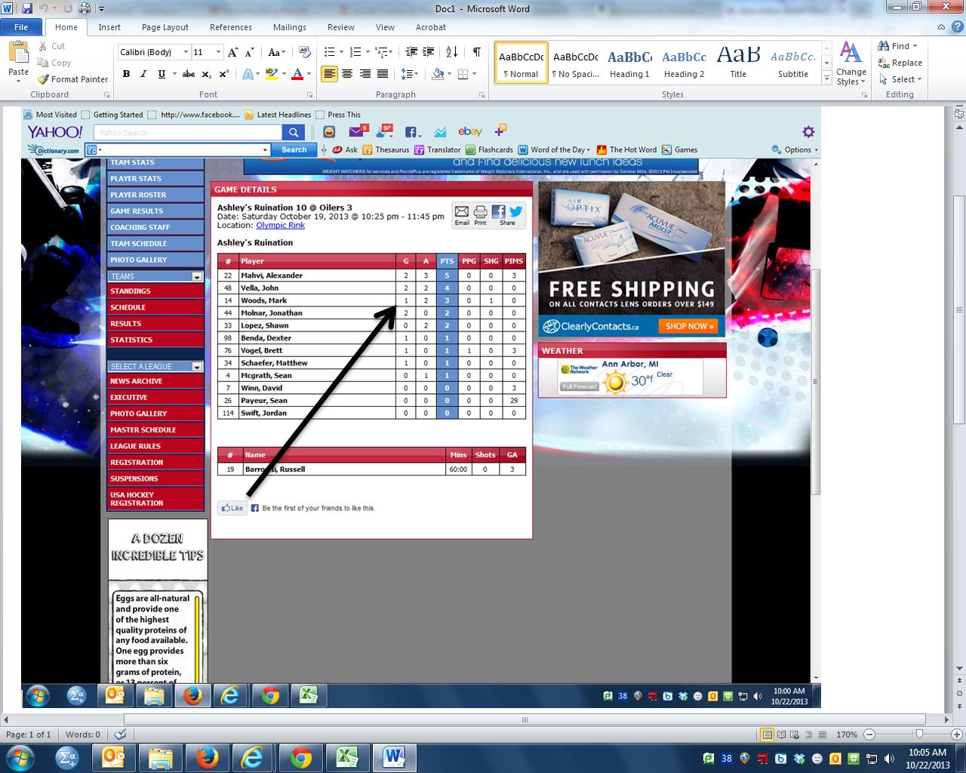Click the Sort icon in Paragraph group

(x=451, y=52)
